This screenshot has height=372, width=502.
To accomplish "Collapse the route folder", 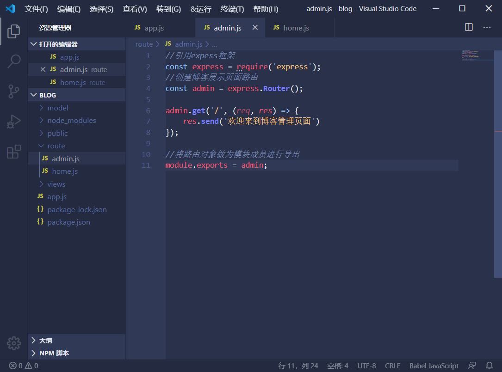I will (x=56, y=146).
